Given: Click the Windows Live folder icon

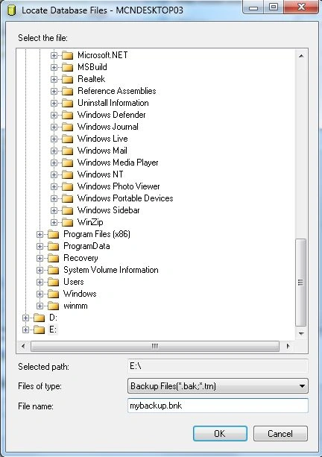Looking at the screenshot, I should pyautogui.click(x=67, y=139).
